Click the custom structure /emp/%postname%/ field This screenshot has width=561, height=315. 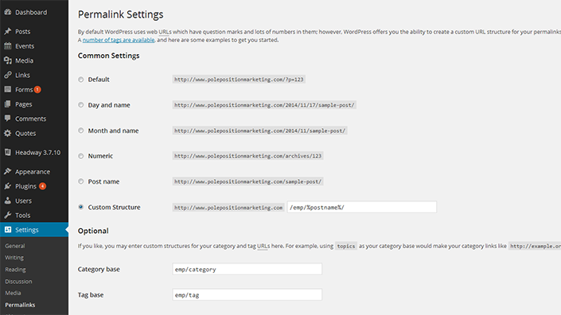[x=362, y=207]
